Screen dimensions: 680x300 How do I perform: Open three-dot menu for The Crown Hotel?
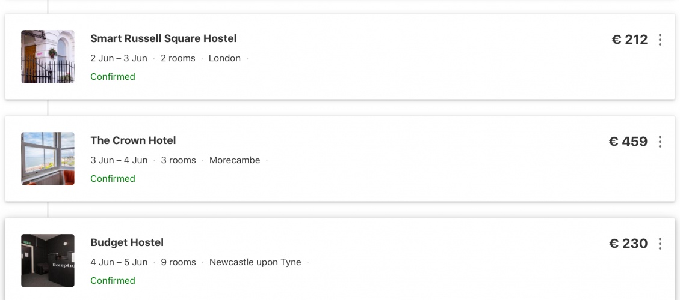[660, 142]
